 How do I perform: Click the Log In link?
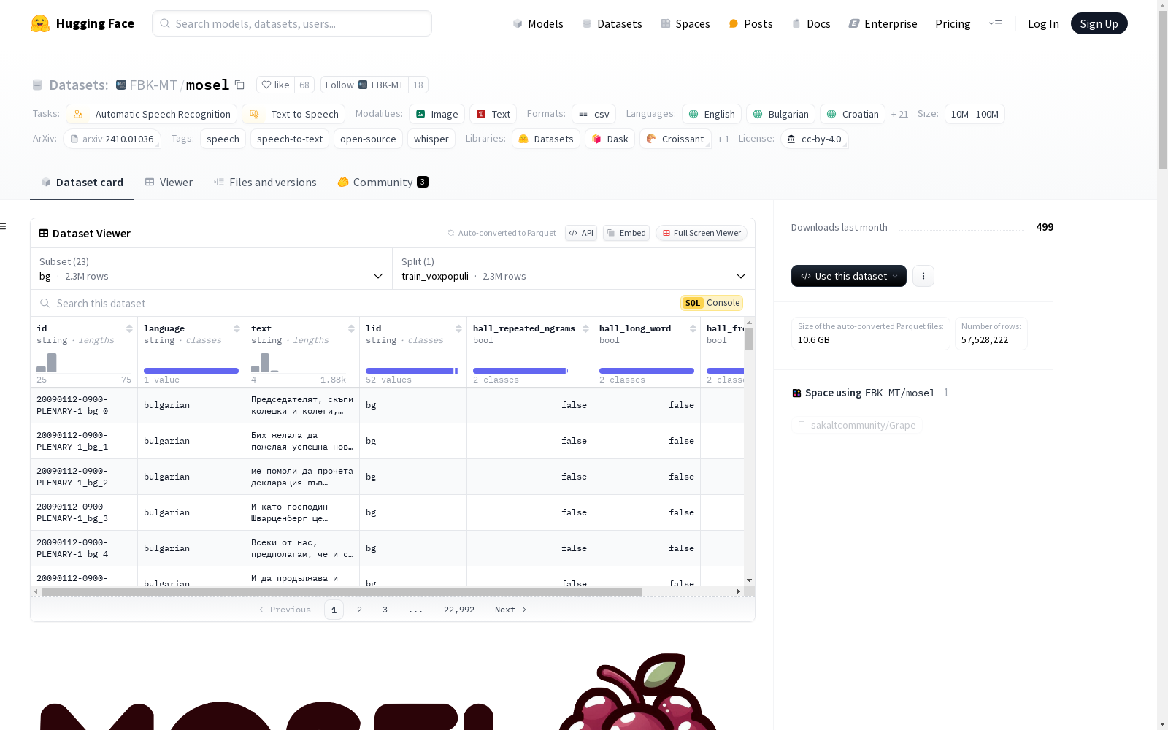[1043, 23]
